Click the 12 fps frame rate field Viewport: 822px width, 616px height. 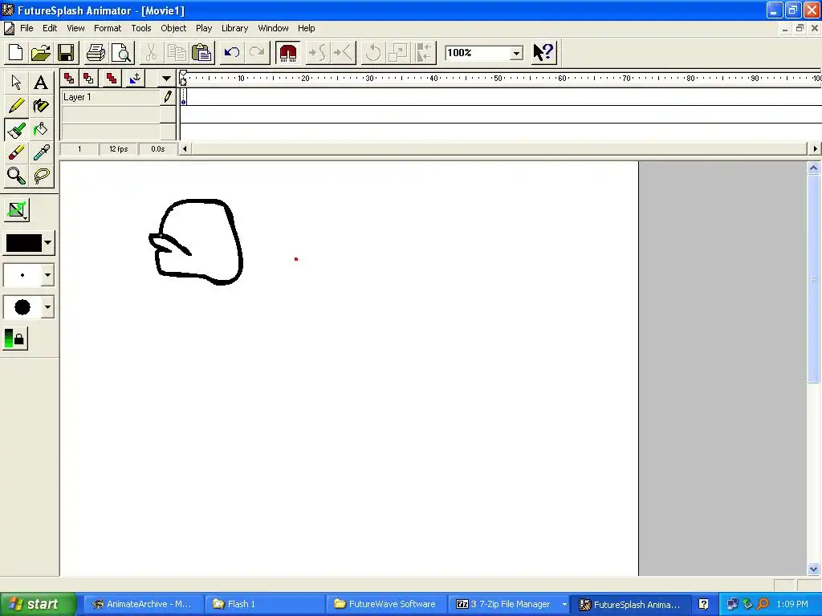119,148
